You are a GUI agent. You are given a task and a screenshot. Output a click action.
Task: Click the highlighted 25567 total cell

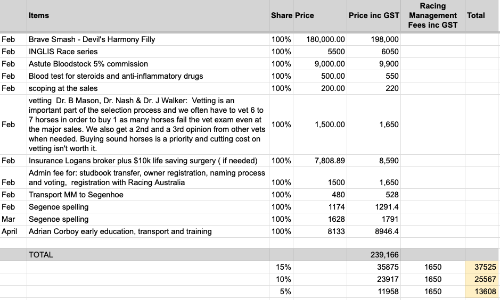[x=482, y=279]
